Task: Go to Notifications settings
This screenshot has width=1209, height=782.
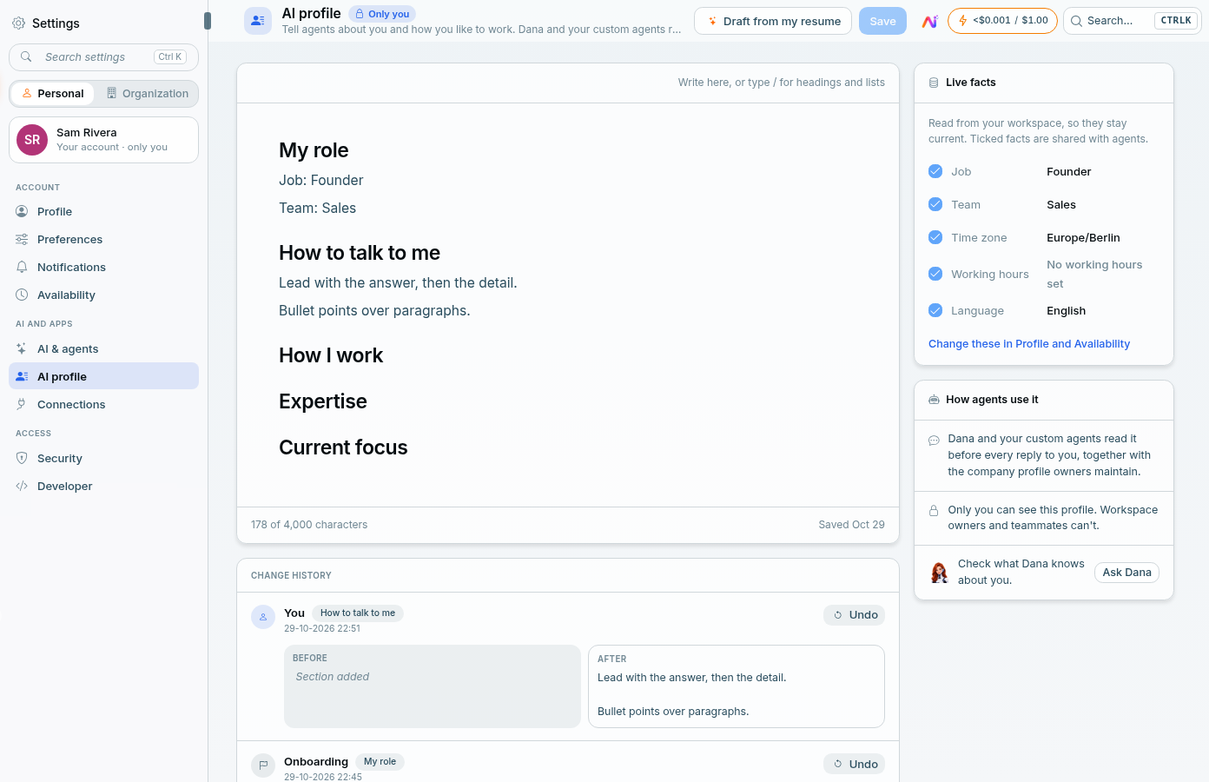Action: click(103, 267)
